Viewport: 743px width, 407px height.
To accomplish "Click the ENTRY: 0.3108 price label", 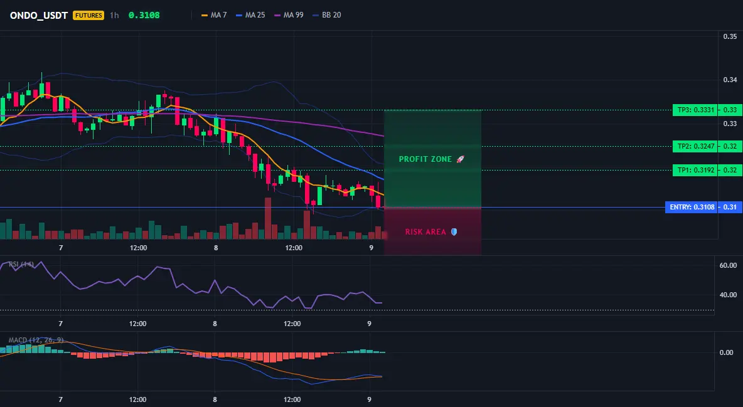I will point(692,207).
